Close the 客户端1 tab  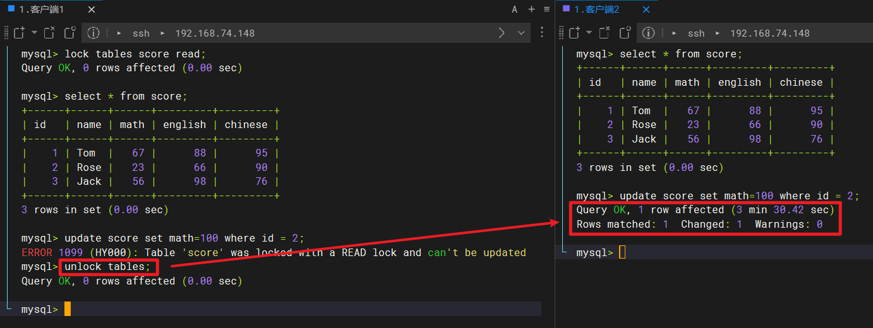pos(90,9)
